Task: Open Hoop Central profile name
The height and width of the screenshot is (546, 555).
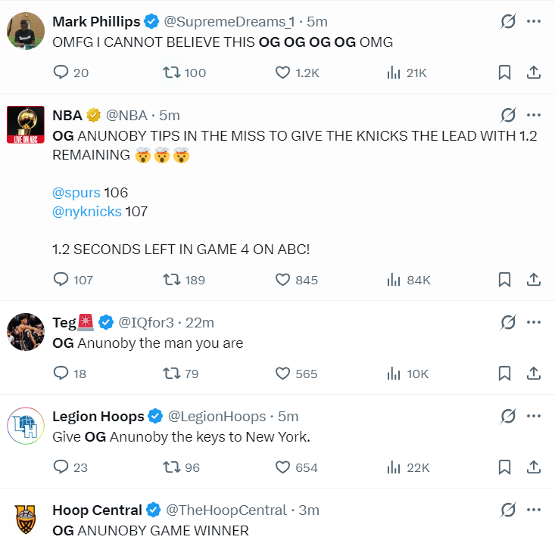Action: click(97, 510)
